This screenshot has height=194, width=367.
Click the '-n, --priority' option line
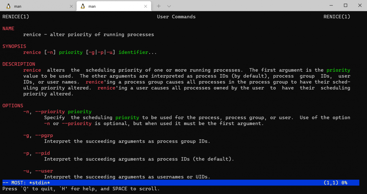pyautogui.click(x=57, y=112)
